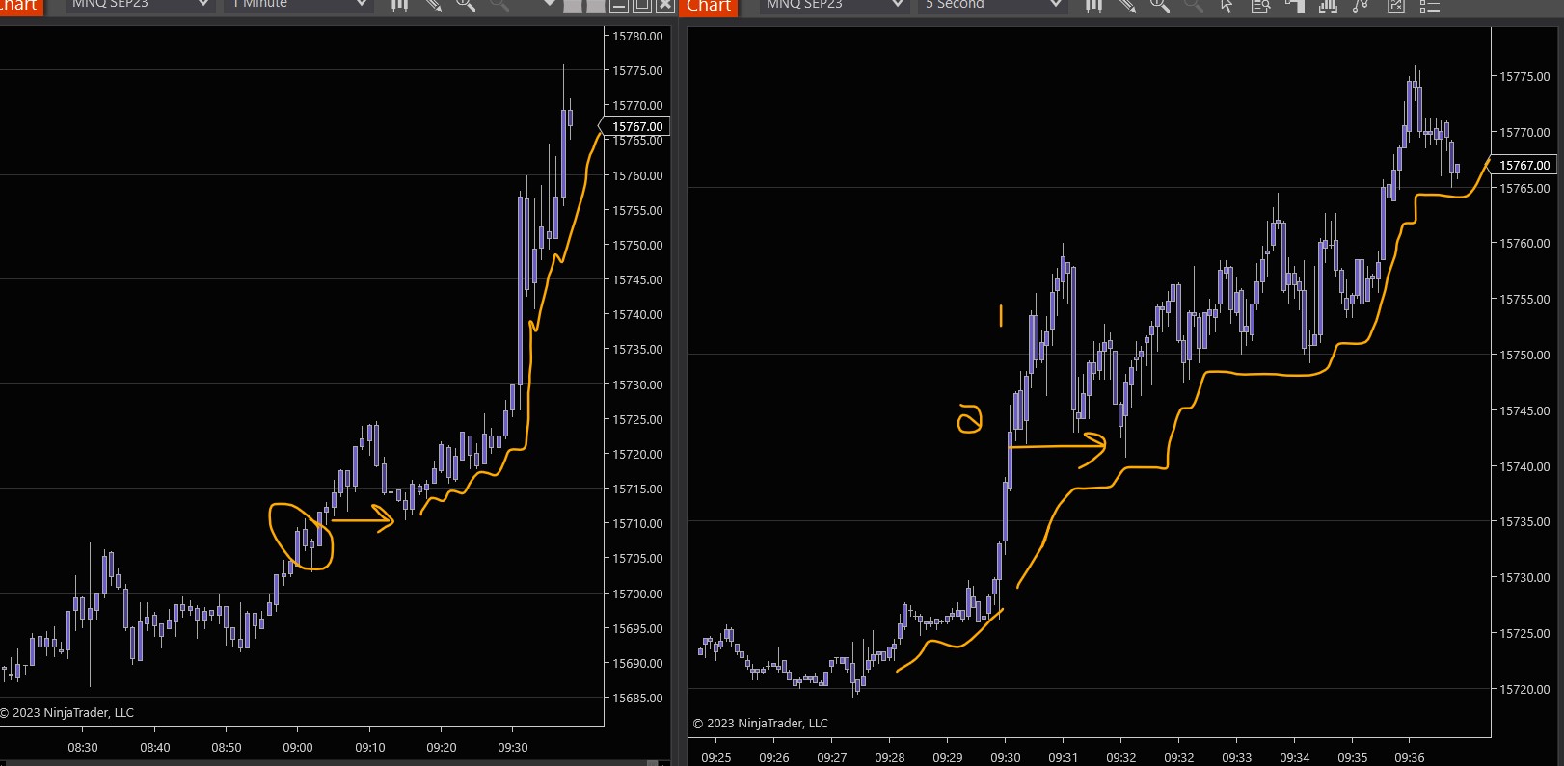The height and width of the screenshot is (766, 1564).
Task: Open the 1 Minute interval dropdown
Action: [298, 5]
